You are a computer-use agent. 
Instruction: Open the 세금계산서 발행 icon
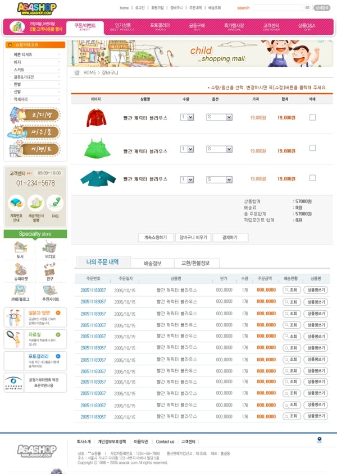36,203
